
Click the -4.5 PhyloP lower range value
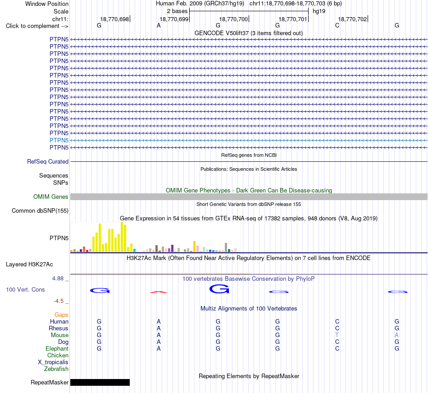click(x=59, y=301)
